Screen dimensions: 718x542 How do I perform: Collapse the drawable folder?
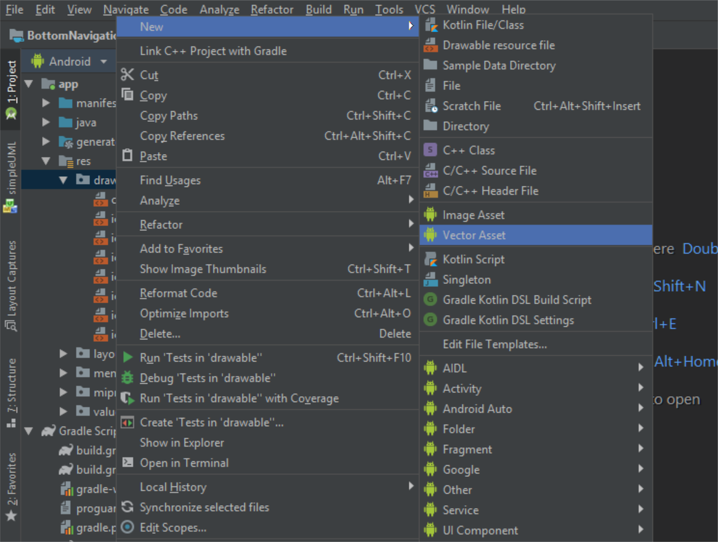tap(63, 180)
